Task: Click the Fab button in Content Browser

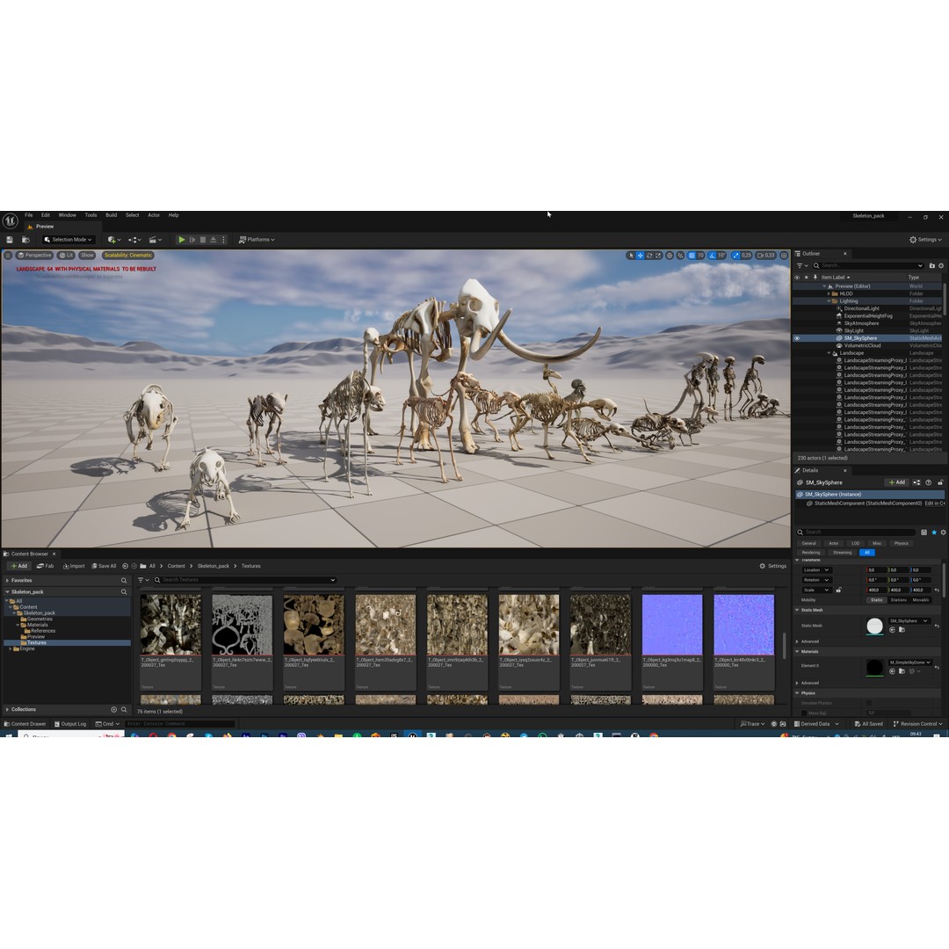Action: (46, 567)
